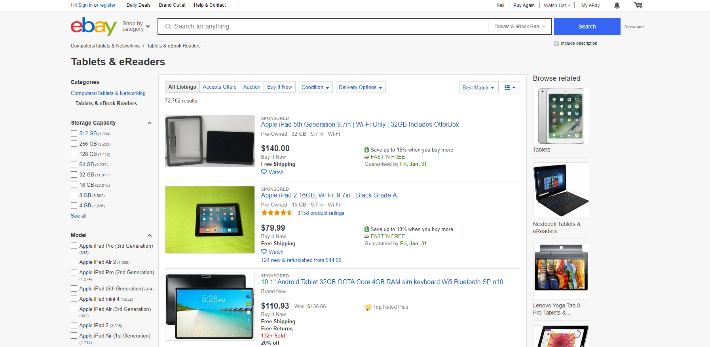The height and width of the screenshot is (347, 710).
Task: Click the heart Watch icon on iPad 5th Generation listing
Action: (x=264, y=172)
